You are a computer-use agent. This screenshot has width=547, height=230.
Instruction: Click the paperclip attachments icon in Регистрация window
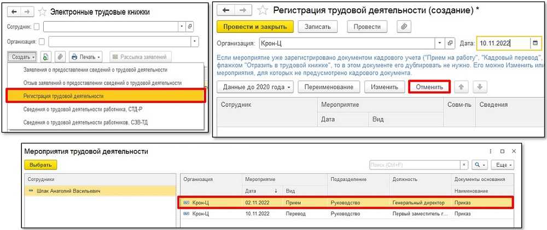[403, 27]
